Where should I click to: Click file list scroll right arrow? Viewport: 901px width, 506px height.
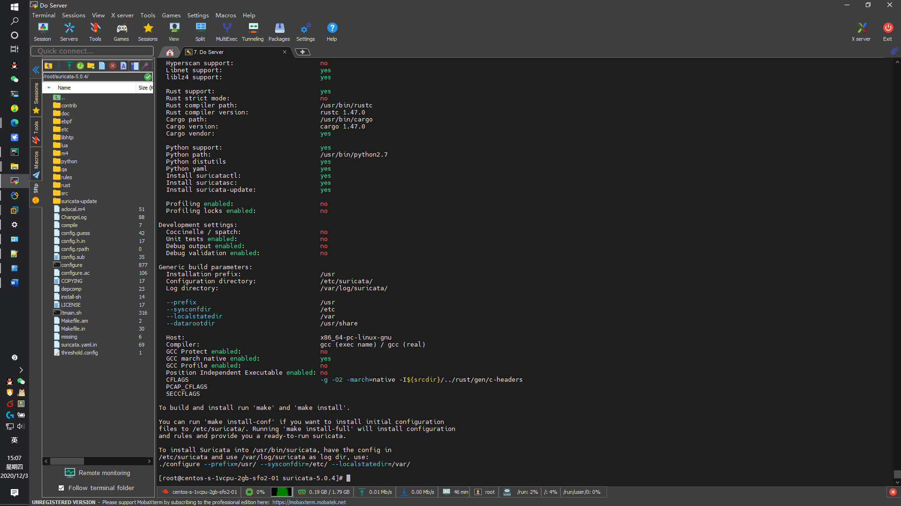[149, 461]
